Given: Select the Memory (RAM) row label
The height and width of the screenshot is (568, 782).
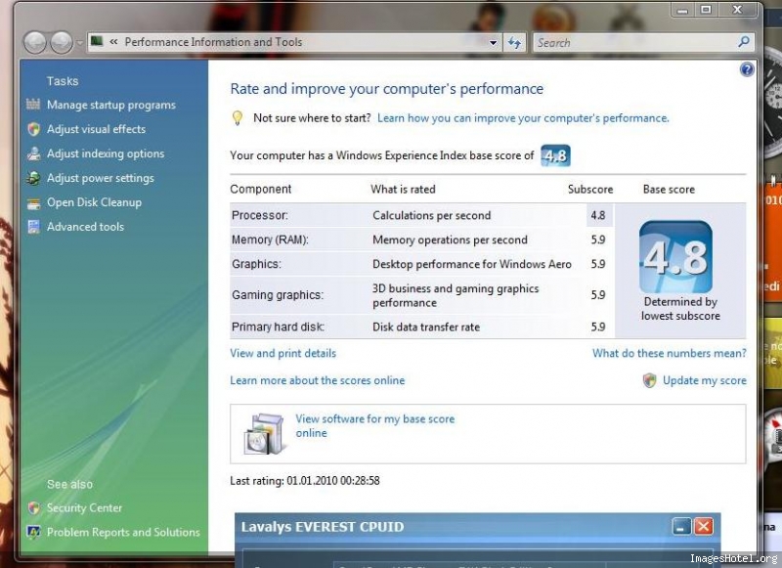Looking at the screenshot, I should tap(270, 240).
